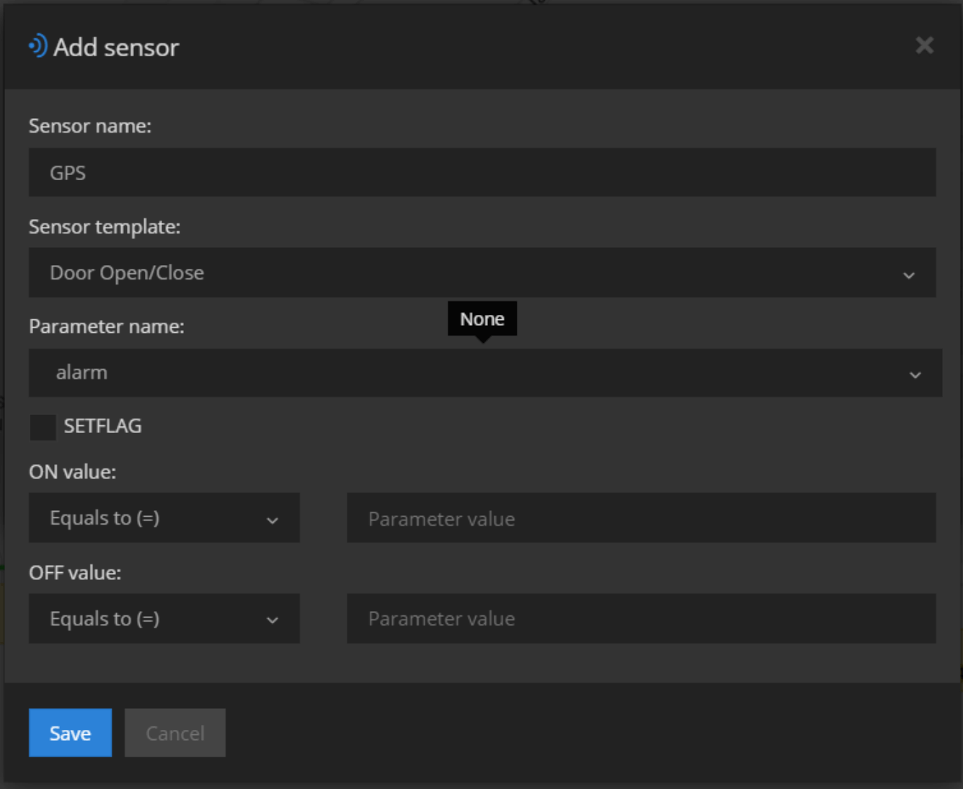Click the ON value Parameter value field

click(642, 518)
